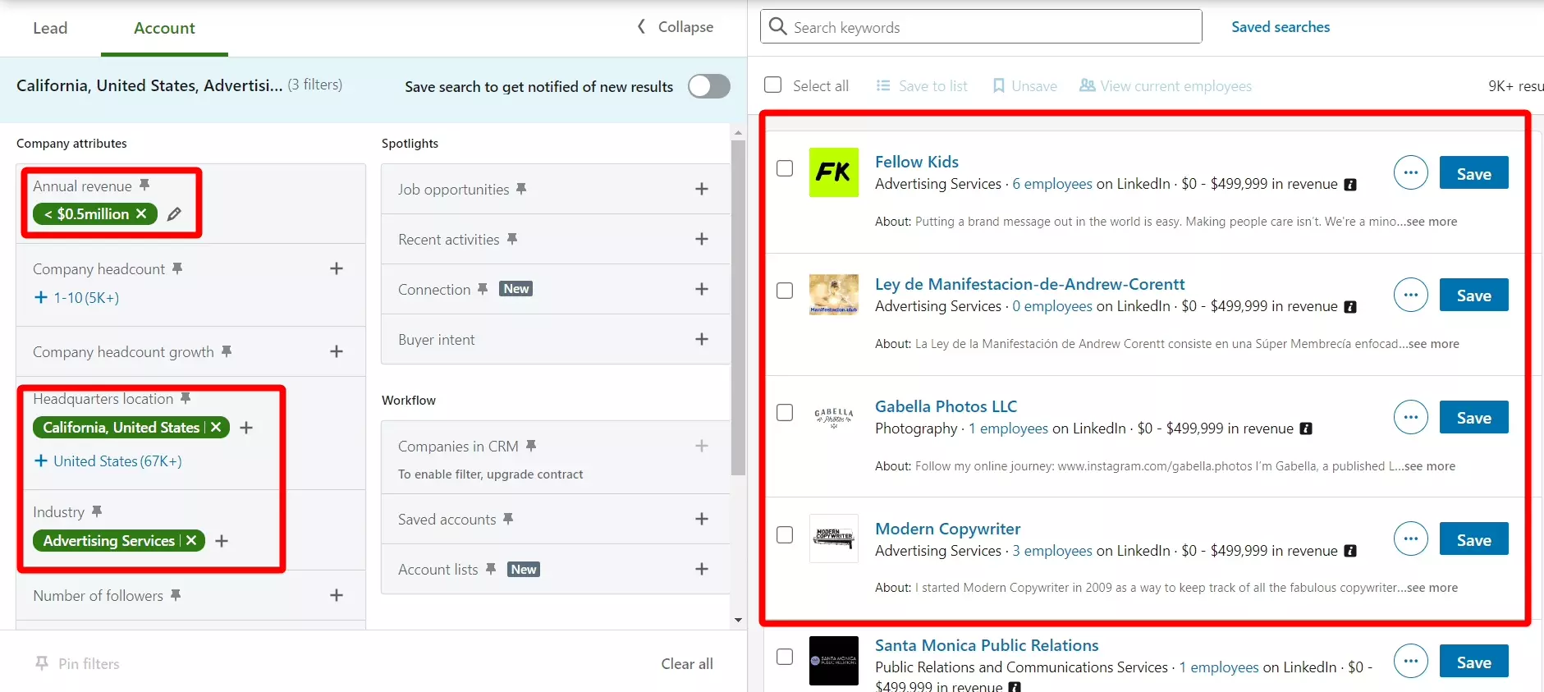Tick the Ley de Manifestacion checkbox
Viewport: 1544px width, 692px height.
click(785, 291)
